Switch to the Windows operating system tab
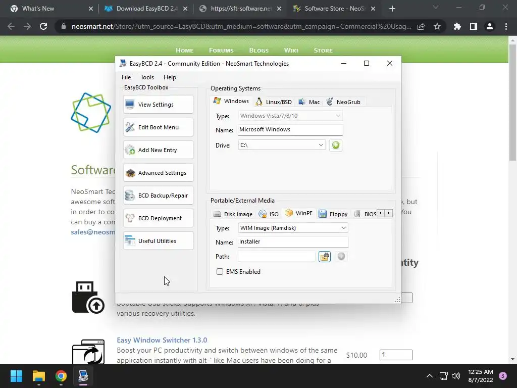517x388 pixels. coord(231,101)
